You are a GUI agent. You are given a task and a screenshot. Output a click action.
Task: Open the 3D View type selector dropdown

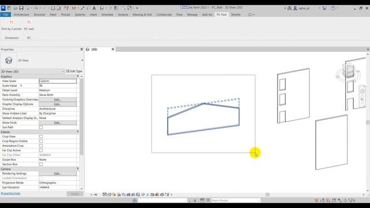point(82,60)
